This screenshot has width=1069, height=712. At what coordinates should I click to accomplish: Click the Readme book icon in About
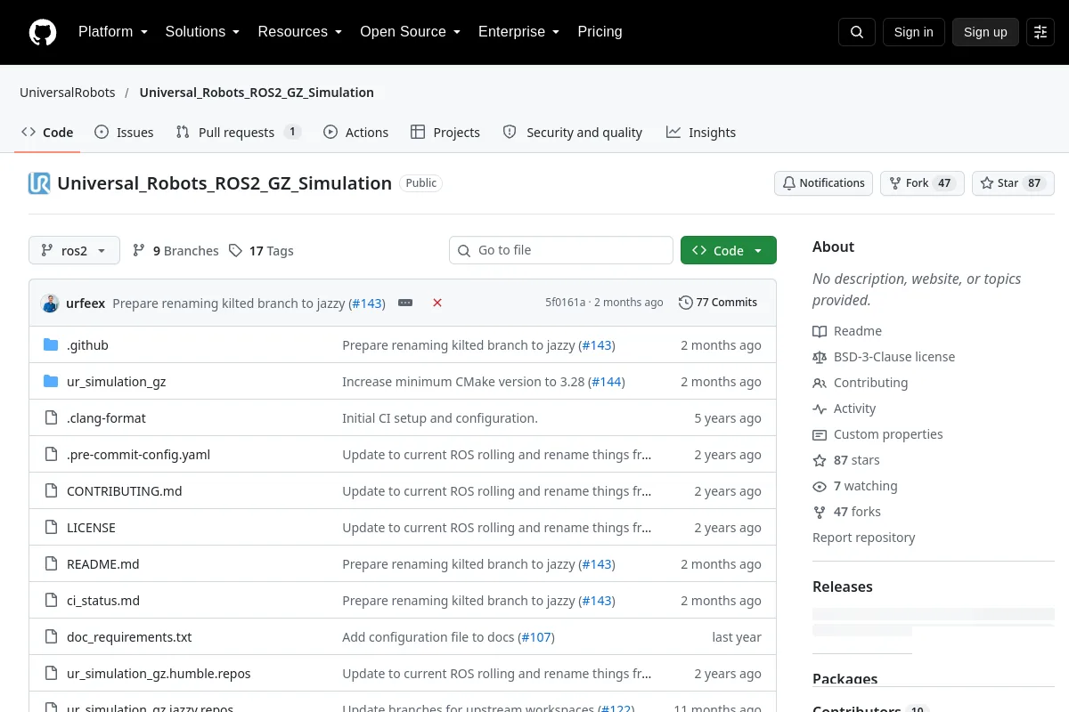point(820,331)
